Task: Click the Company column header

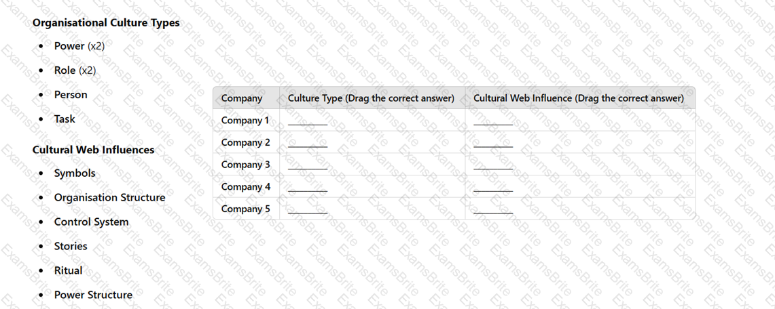Action: (x=242, y=98)
